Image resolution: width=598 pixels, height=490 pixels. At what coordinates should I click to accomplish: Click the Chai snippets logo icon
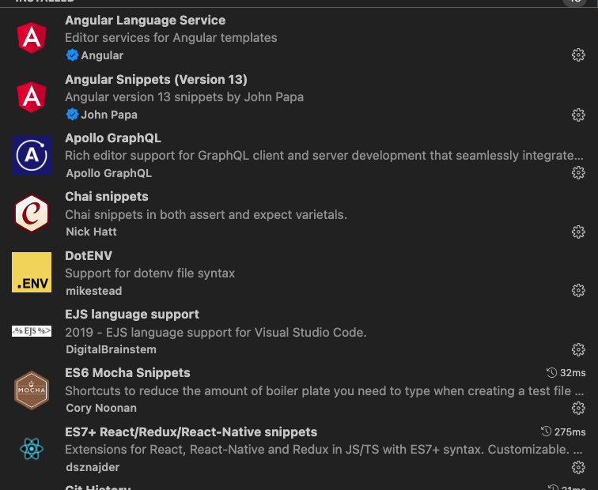click(32, 213)
